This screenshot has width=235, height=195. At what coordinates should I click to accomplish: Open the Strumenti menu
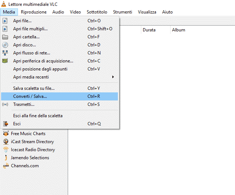(x=123, y=12)
